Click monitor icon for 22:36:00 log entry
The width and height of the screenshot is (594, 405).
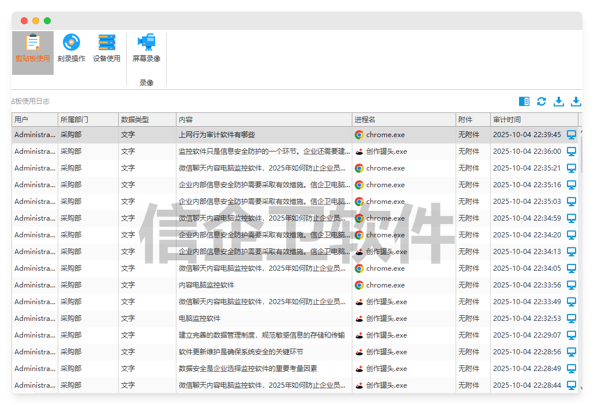pos(572,152)
